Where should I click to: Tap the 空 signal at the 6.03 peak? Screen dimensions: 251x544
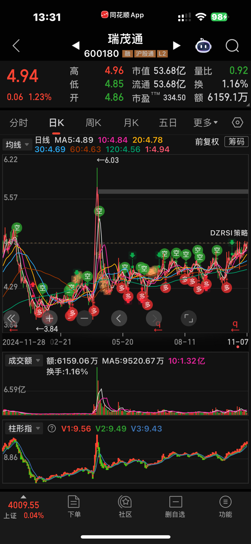[99, 211]
